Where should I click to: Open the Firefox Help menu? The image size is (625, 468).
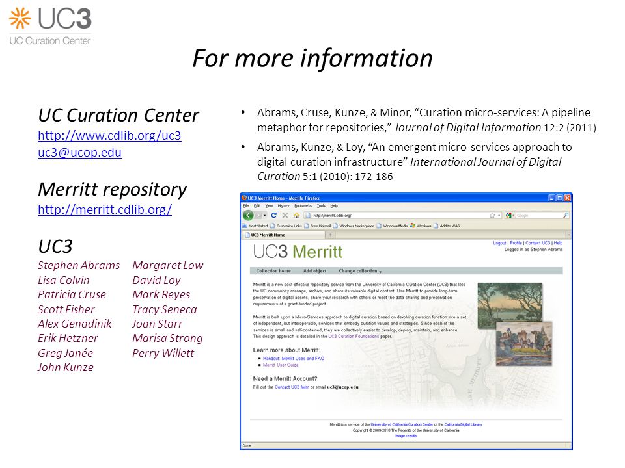pos(334,206)
